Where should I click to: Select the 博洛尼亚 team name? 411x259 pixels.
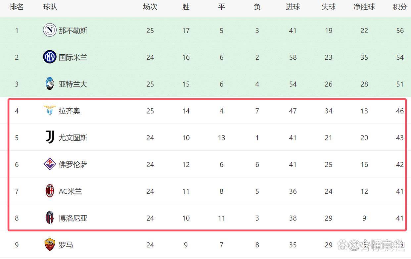[73, 218]
